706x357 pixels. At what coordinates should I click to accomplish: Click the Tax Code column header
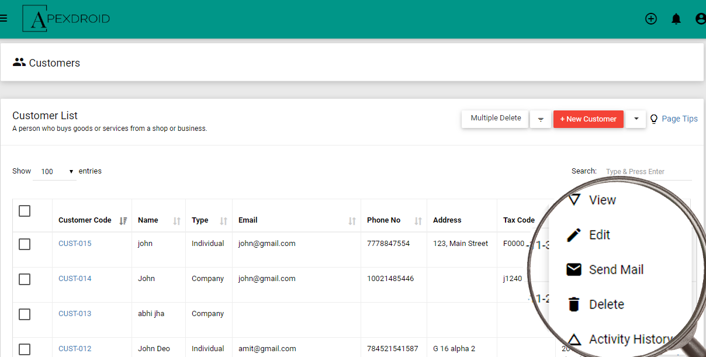pos(519,220)
